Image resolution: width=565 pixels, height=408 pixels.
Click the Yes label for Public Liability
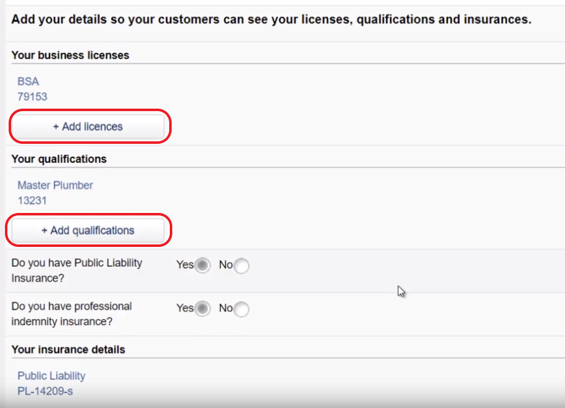coord(185,265)
